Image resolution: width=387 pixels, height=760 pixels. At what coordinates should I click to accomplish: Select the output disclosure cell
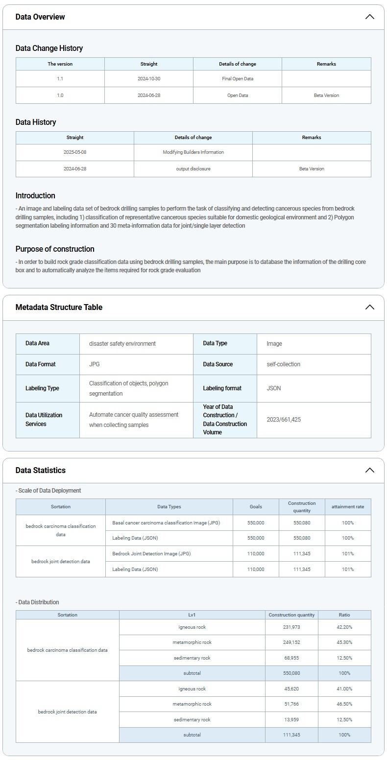coord(193,169)
